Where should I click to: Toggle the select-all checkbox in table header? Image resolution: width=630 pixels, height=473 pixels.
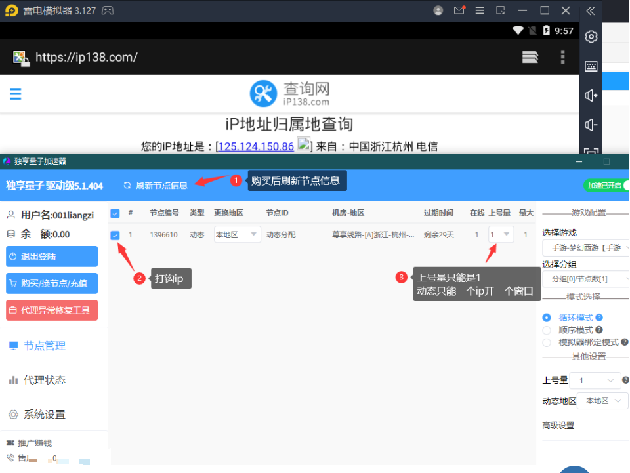tap(115, 213)
